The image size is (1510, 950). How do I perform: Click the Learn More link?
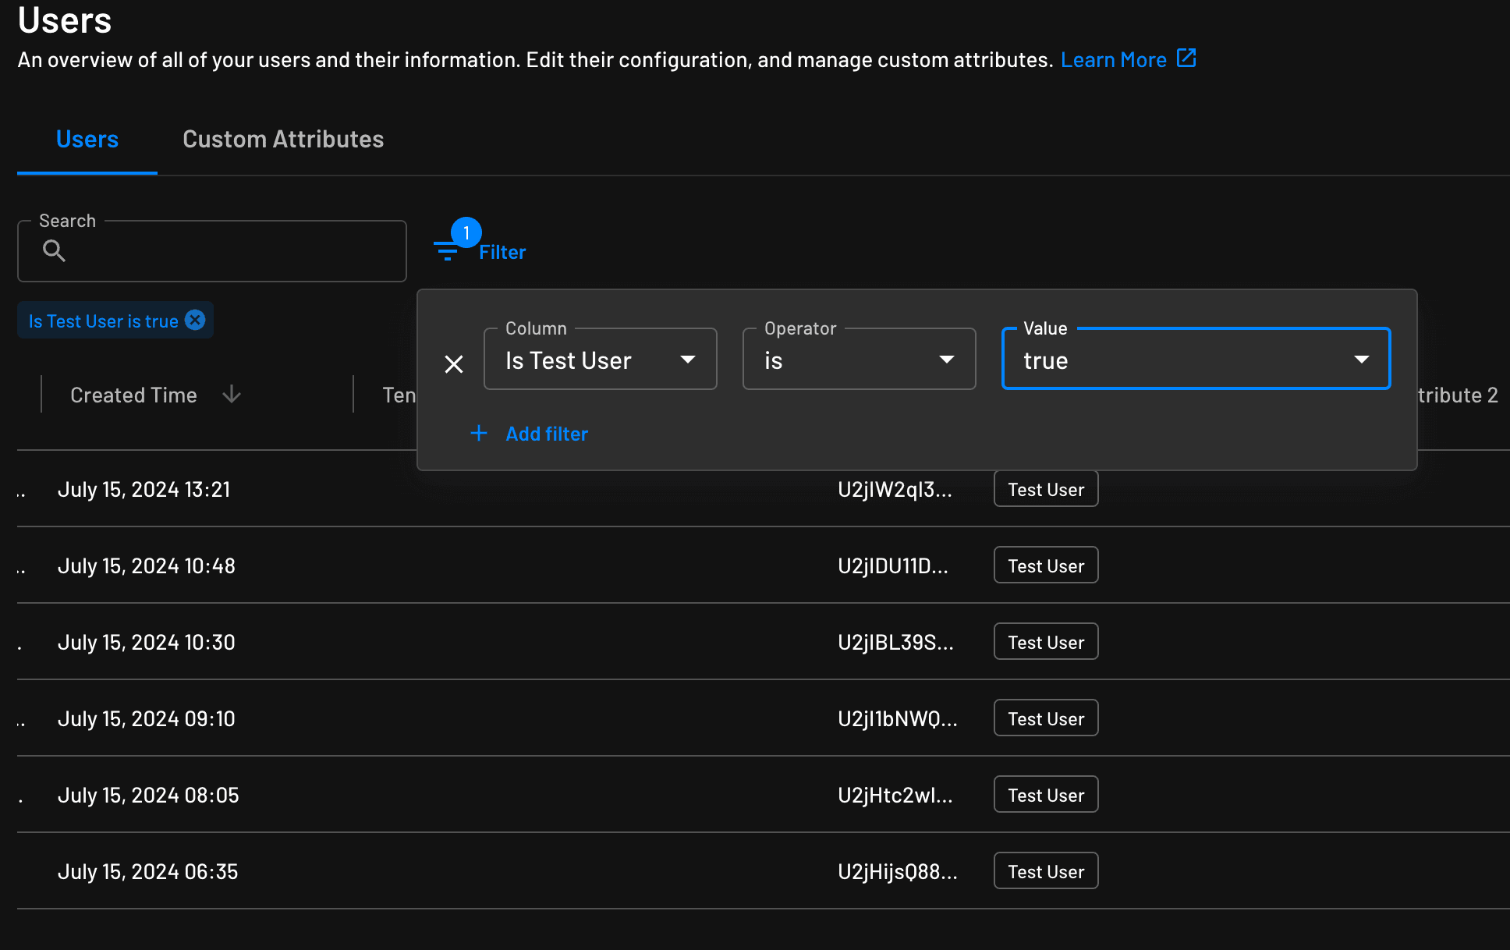[x=1114, y=59]
